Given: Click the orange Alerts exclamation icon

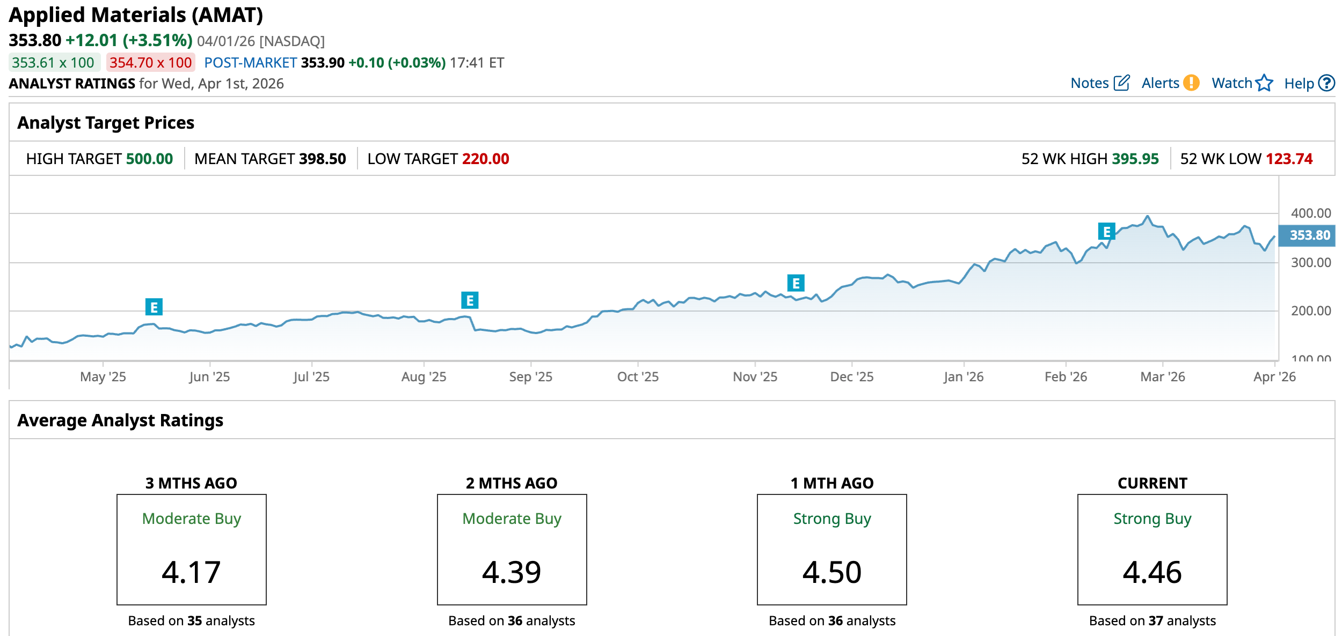Looking at the screenshot, I should click(1191, 83).
